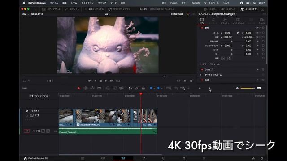
Task: Toggle zoom X/Y link chain icon
Action: tap(238, 33)
